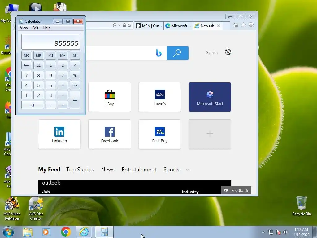
Task: Click the security lock icon in address bar
Action: [x=124, y=25]
